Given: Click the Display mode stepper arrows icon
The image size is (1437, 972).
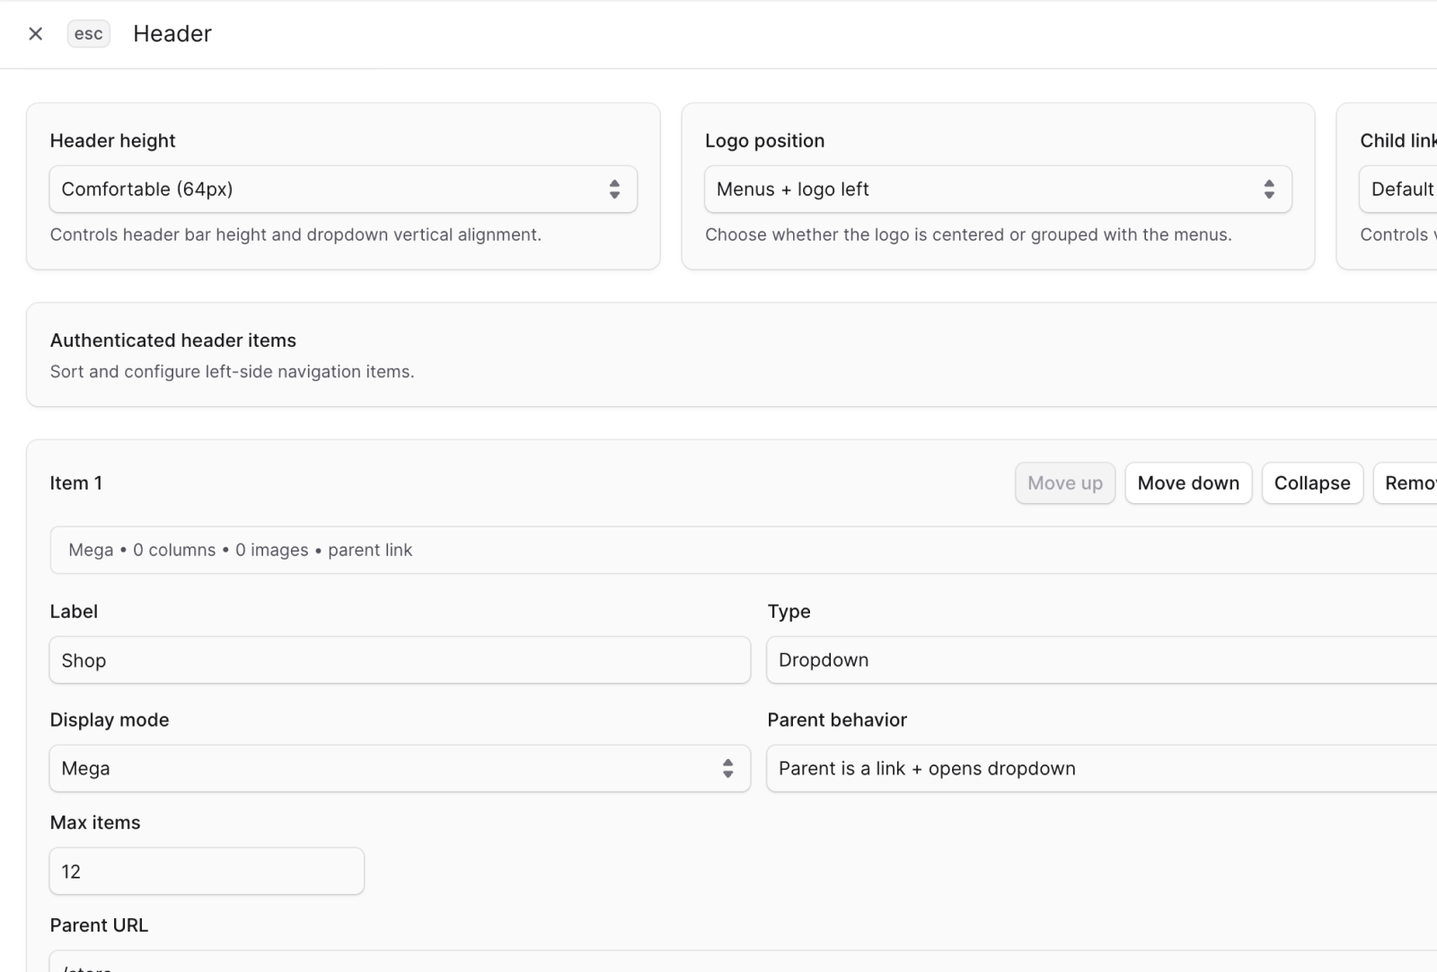Looking at the screenshot, I should (x=727, y=768).
